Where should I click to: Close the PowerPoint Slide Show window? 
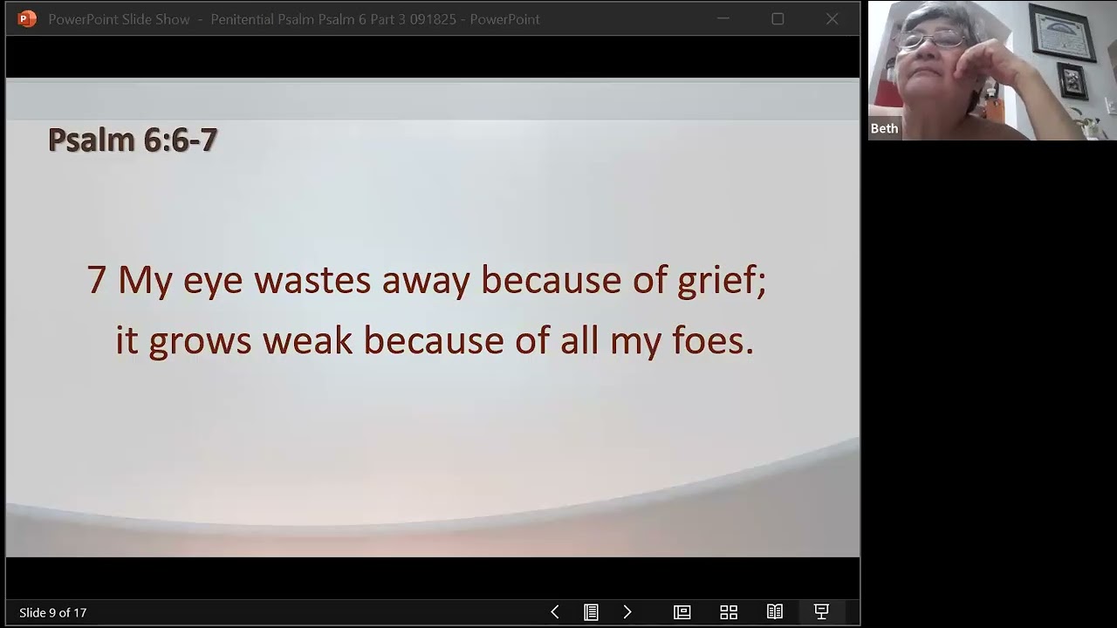(832, 18)
